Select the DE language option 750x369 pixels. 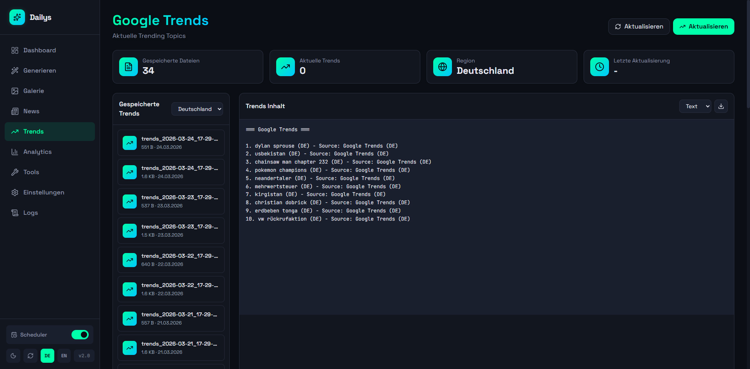[47, 356]
